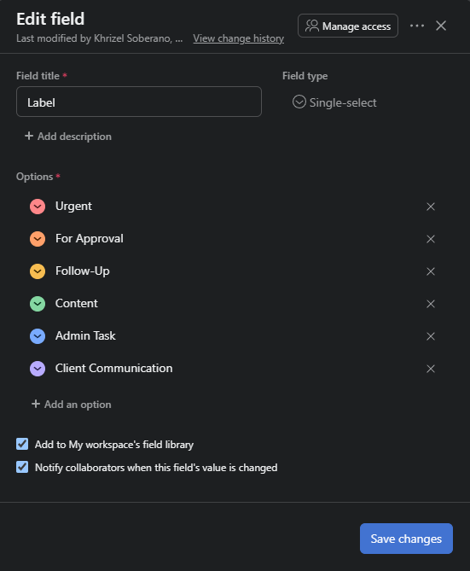
Task: Close the Edit field dialog
Action: [441, 26]
